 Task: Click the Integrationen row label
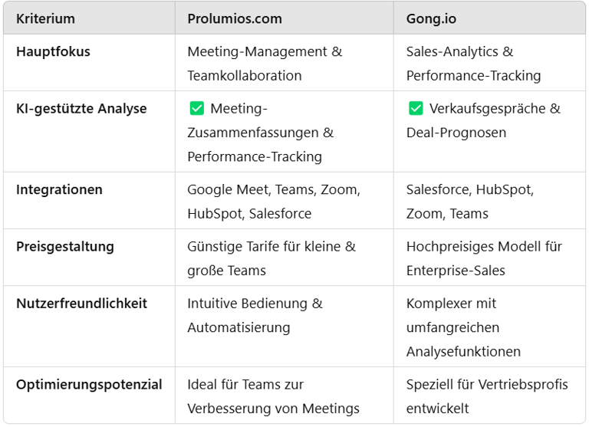59,189
